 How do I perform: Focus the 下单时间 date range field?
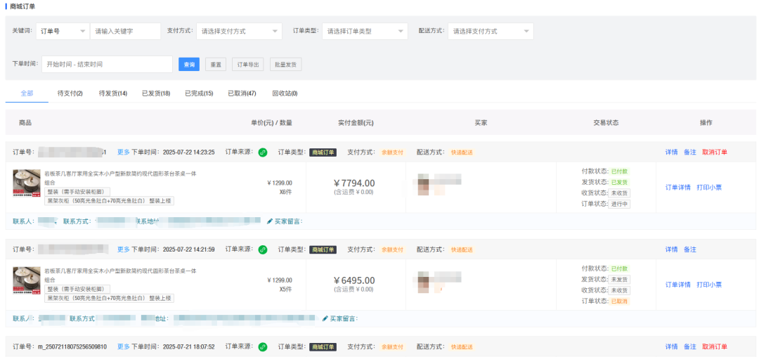[x=107, y=65]
